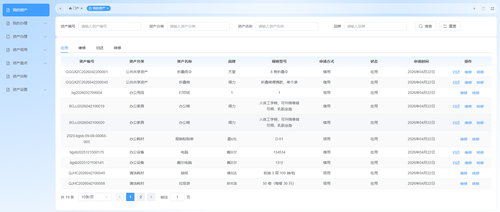Click the 晨x光 brand cell

[232, 139]
